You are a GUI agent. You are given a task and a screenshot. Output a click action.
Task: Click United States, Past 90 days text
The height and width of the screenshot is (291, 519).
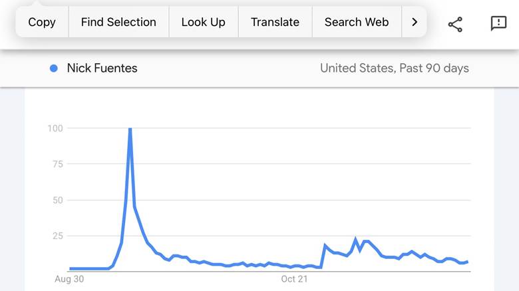click(x=394, y=68)
